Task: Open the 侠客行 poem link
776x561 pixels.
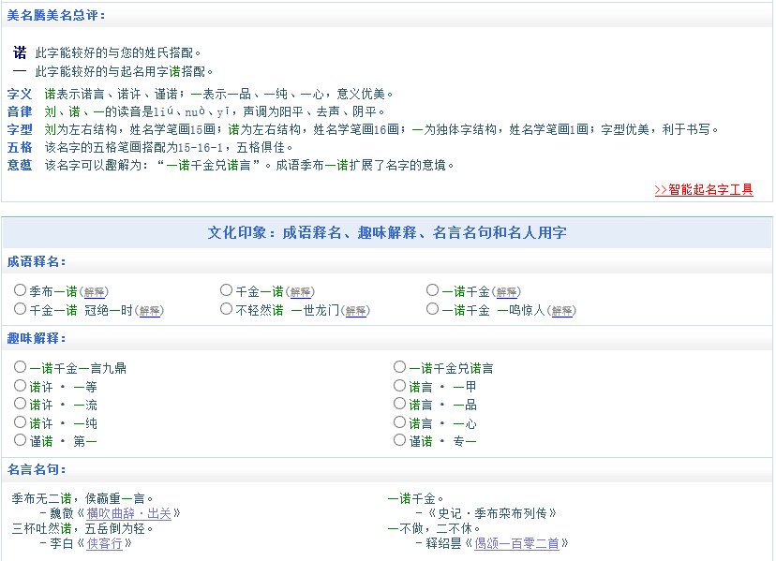Action: [105, 543]
